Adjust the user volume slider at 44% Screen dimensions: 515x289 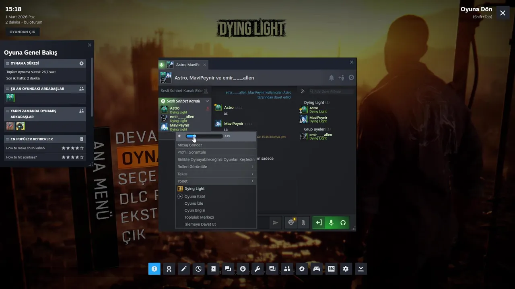tap(204, 136)
